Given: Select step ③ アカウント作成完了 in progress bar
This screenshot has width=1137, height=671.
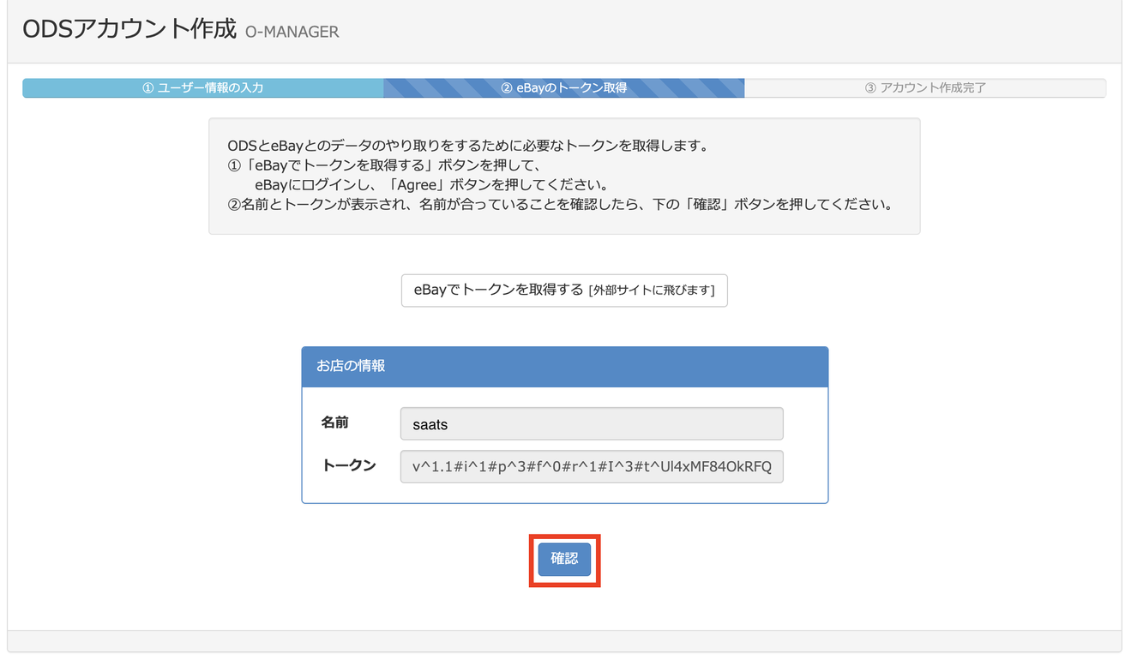Looking at the screenshot, I should coord(924,88).
